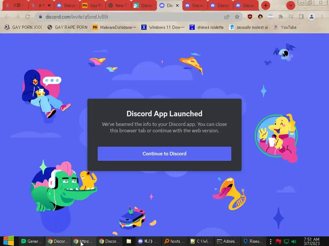Switch to the first tab with Chinese title

[15, 5]
